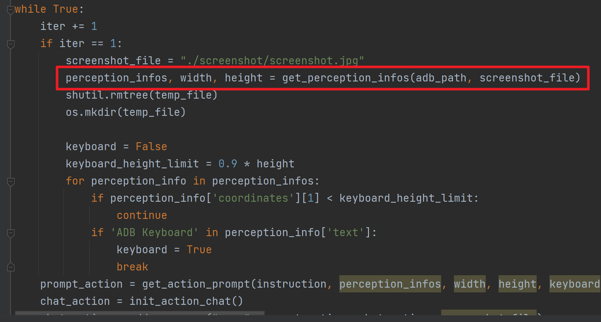Collapse the for perception_info loop fold marker
601x322 pixels.
click(11, 182)
